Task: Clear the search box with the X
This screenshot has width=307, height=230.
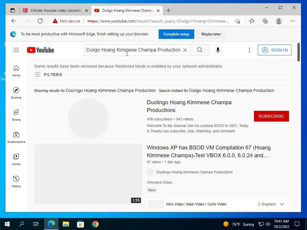Action: click(x=185, y=50)
